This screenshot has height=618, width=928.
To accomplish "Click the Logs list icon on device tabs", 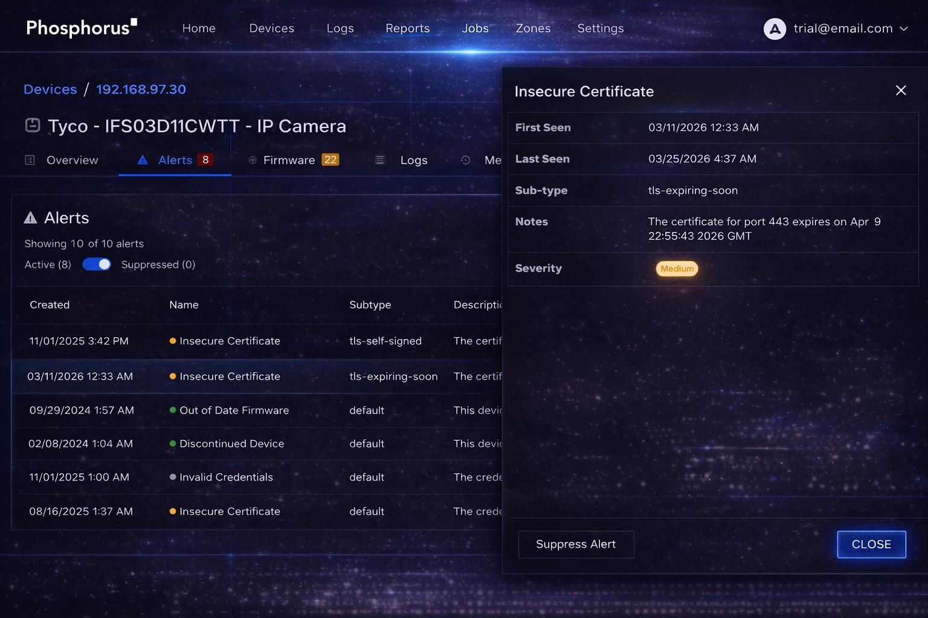I will coord(379,159).
